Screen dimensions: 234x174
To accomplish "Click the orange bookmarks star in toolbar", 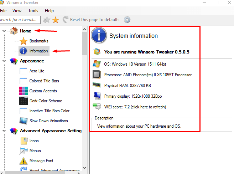I will pyautogui.click(x=56, y=20).
